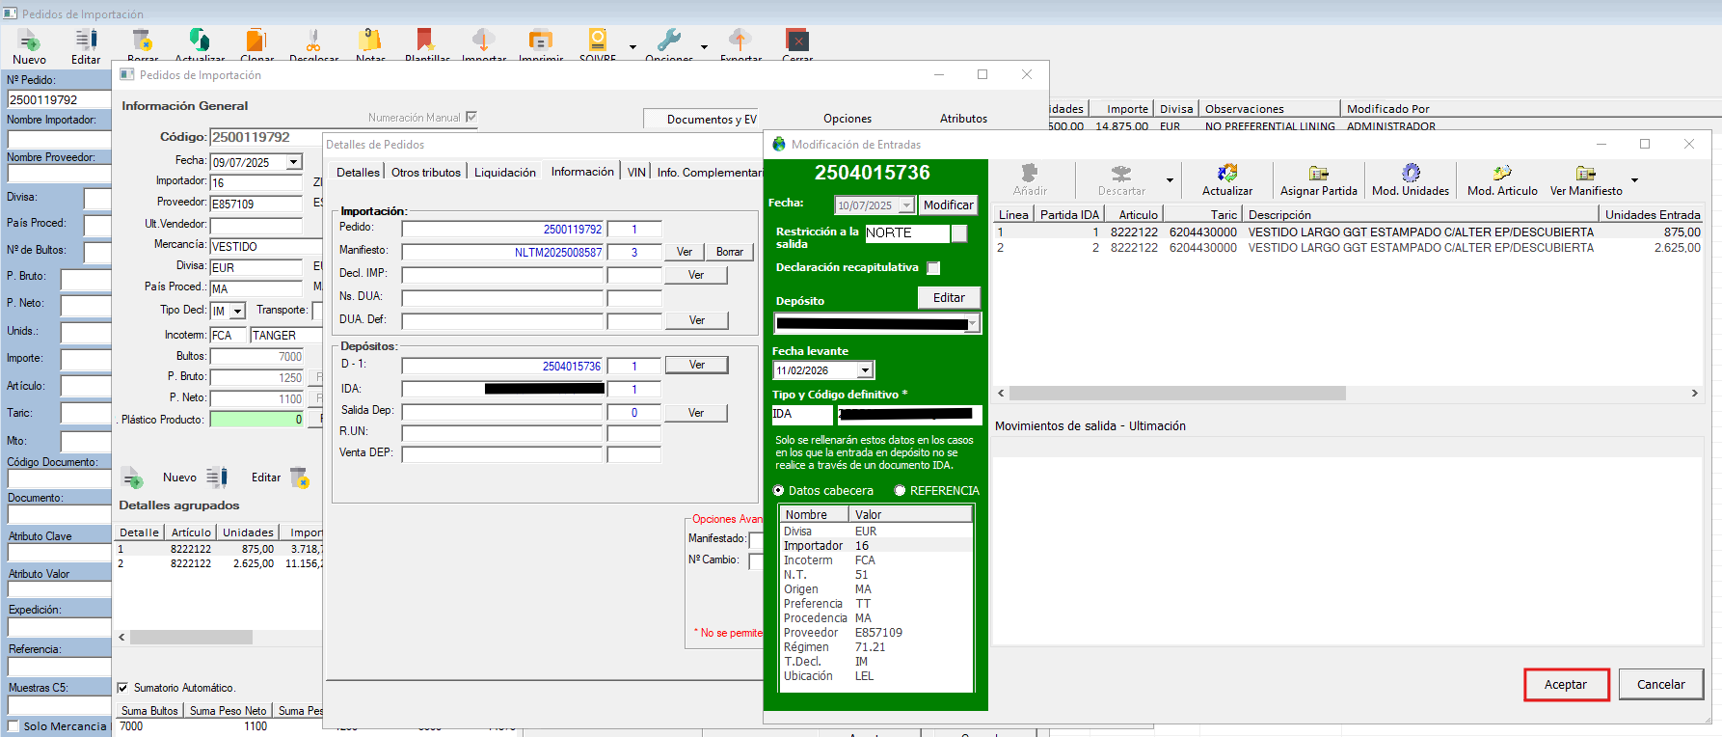Select the REFERENCIA radio button

tap(900, 491)
